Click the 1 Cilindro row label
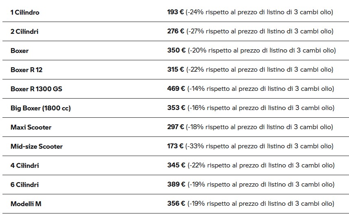Image resolution: width=349 pixels, height=220 pixels. point(25,13)
